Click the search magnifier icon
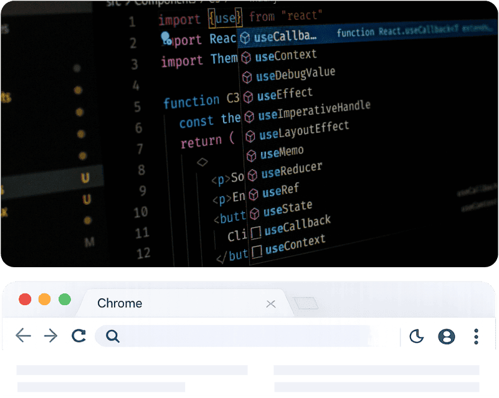Image resolution: width=499 pixels, height=398 pixels. coord(112,336)
